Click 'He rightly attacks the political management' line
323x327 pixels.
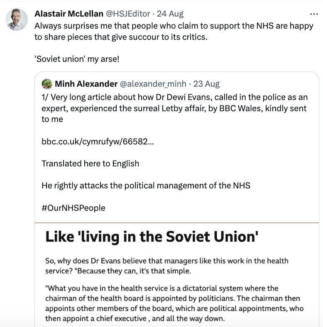146,185
